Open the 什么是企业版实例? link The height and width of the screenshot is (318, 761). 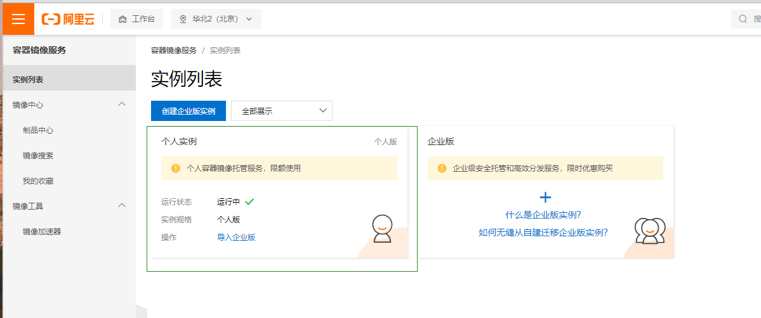tap(543, 215)
